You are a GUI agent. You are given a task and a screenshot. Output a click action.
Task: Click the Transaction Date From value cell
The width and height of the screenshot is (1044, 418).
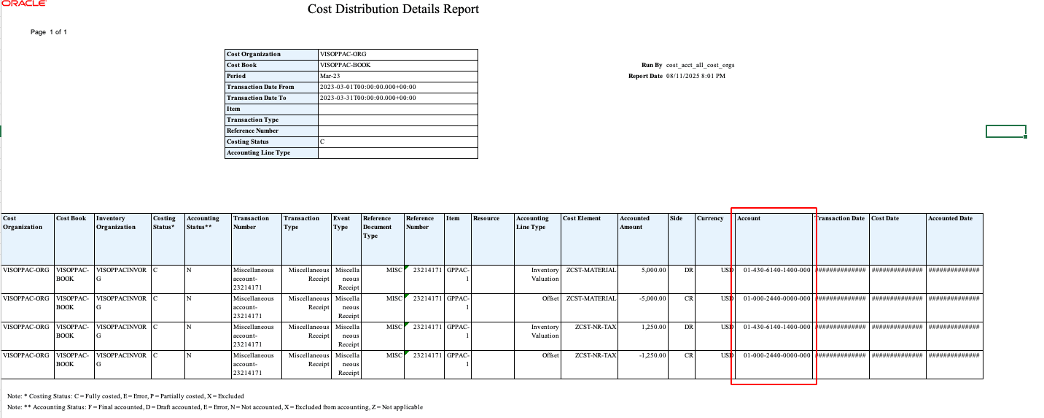click(398, 87)
